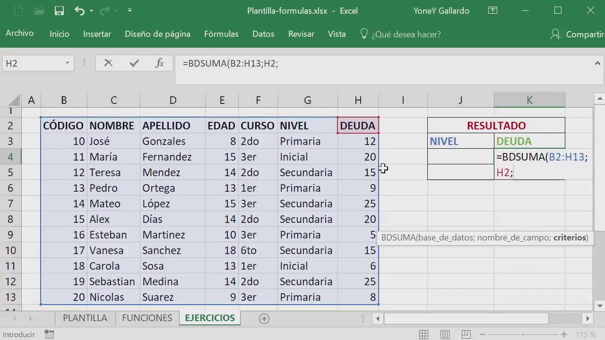Click the cell containing Fernandez
The width and height of the screenshot is (605, 340).
coord(173,157)
